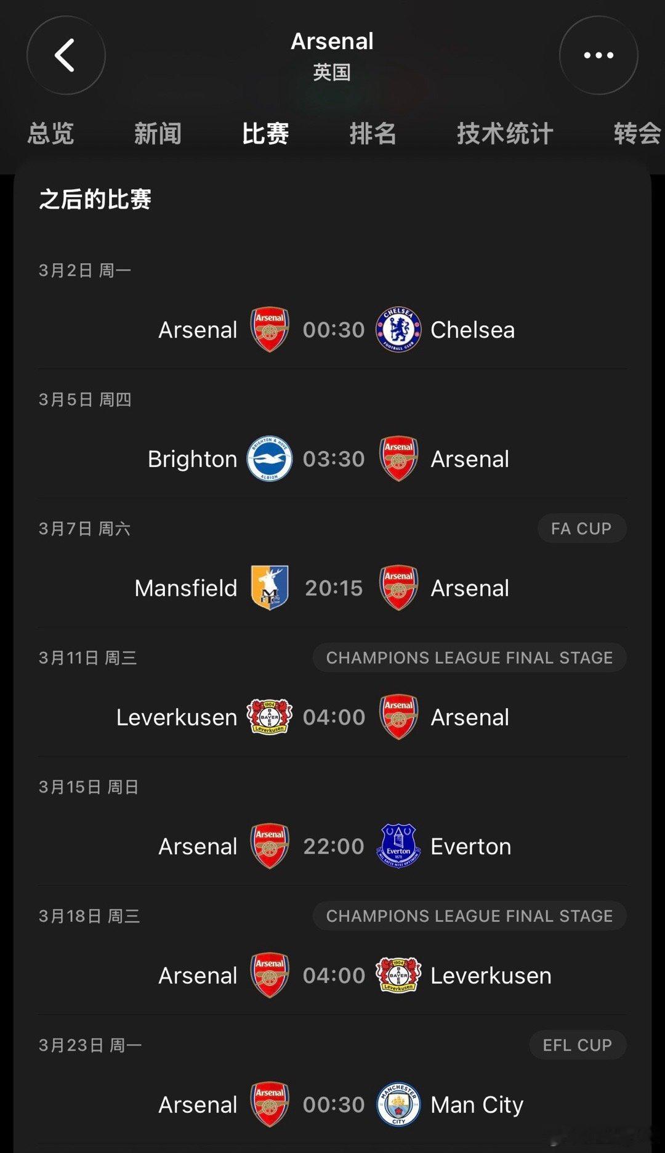Tap the back arrow button
Viewport: 665px width, 1153px height.
66,55
